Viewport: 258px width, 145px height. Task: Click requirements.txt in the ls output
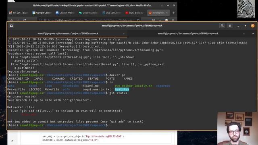point(97,89)
